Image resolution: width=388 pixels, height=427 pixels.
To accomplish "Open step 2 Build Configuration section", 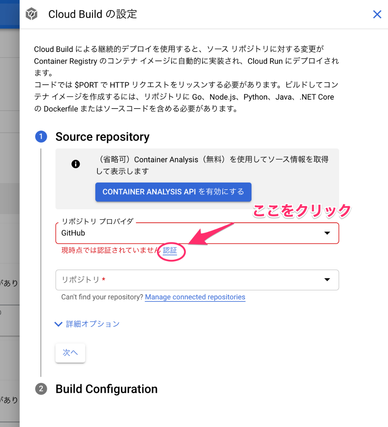I will [106, 389].
